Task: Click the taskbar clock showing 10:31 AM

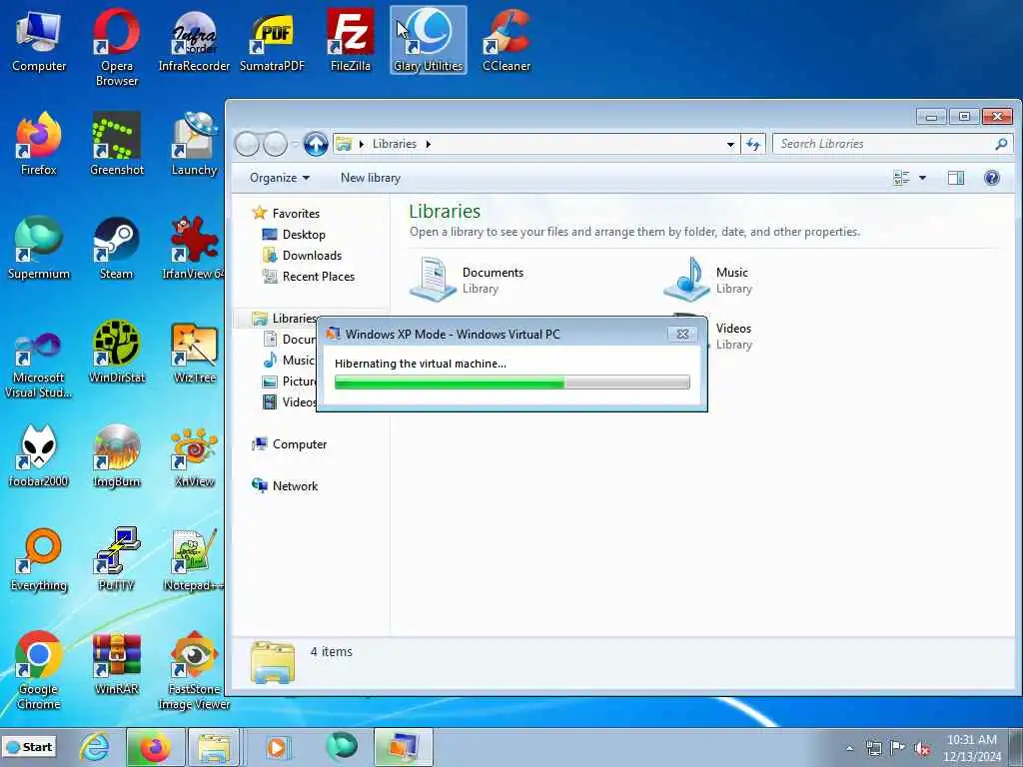Action: click(x=971, y=748)
